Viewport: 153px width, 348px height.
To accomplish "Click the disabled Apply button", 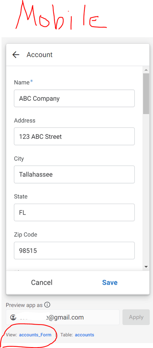I will pos(136,317).
